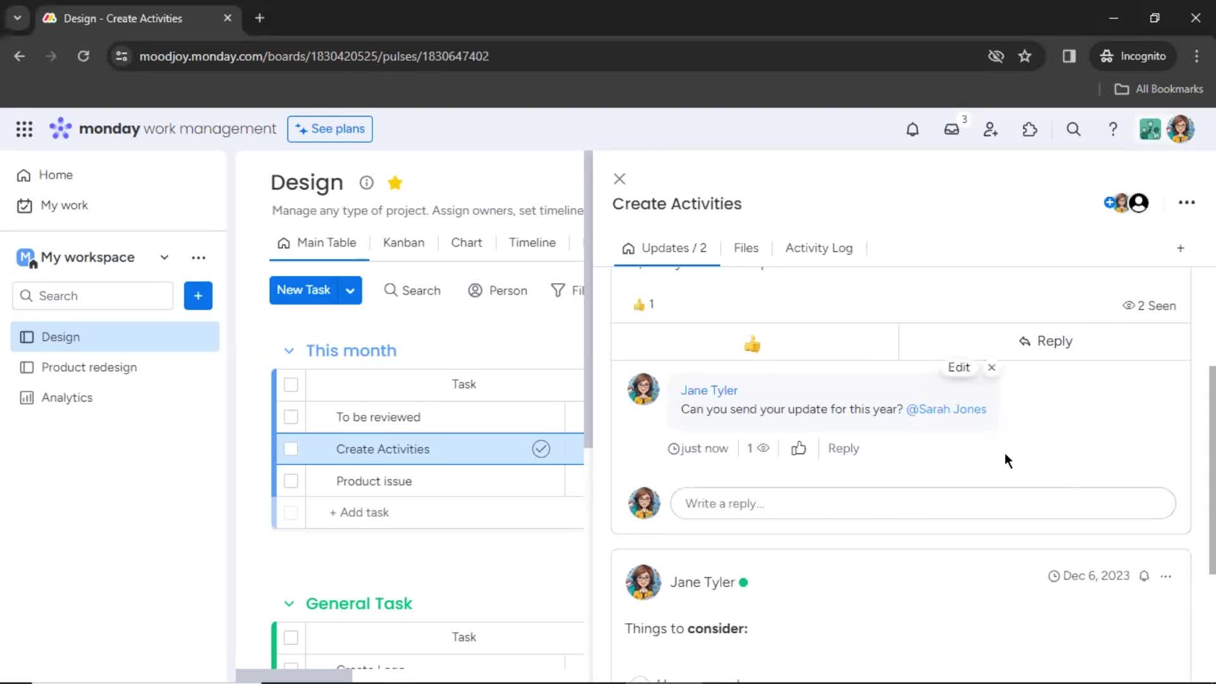Toggle the checkbox next to Product issue task
Viewport: 1216px width, 684px height.
[290, 481]
